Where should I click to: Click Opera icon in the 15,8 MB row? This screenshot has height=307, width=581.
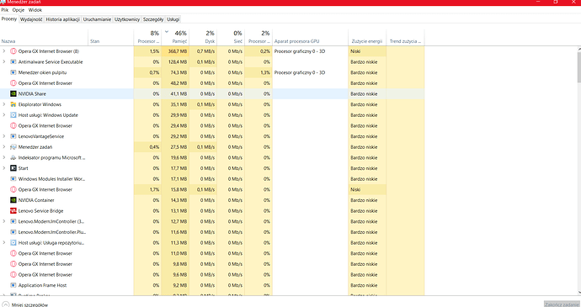[x=13, y=189]
